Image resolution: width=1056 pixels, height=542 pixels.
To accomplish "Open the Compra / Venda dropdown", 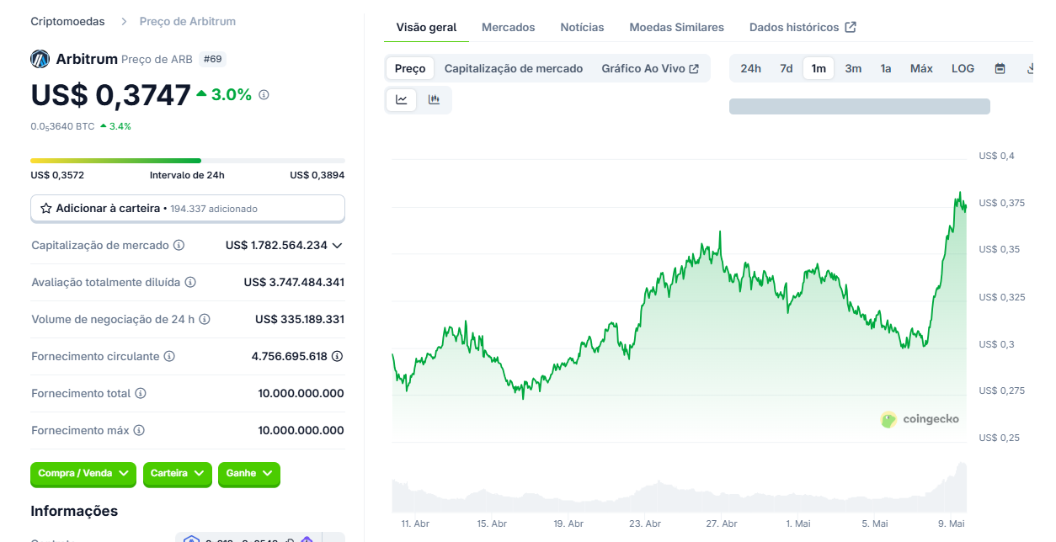I will click(x=85, y=474).
